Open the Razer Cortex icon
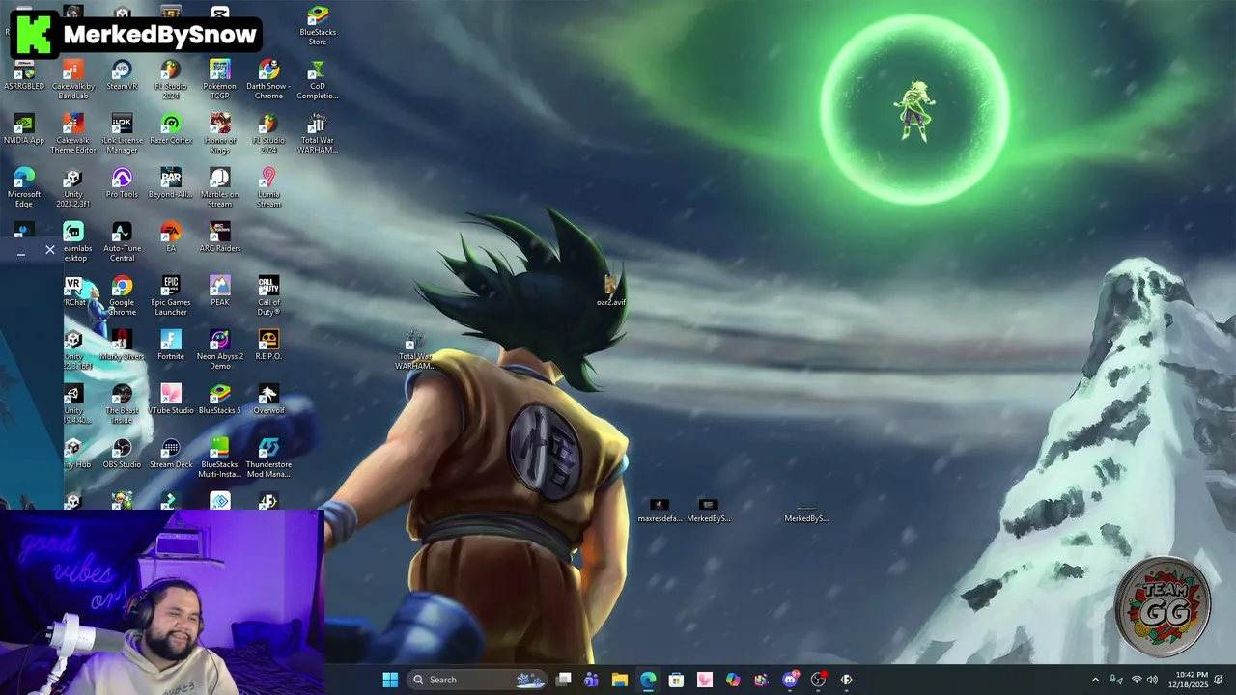1236x695 pixels. tap(171, 129)
